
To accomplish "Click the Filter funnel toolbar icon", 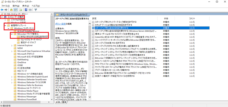I will coord(36,10).
